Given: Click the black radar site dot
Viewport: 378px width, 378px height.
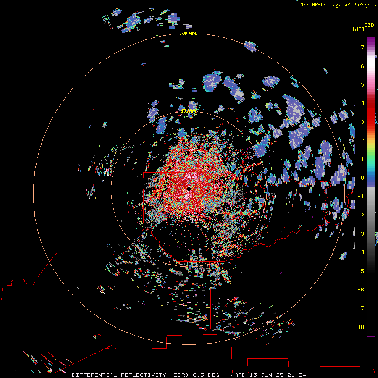Looking at the screenshot, I should (x=189, y=189).
